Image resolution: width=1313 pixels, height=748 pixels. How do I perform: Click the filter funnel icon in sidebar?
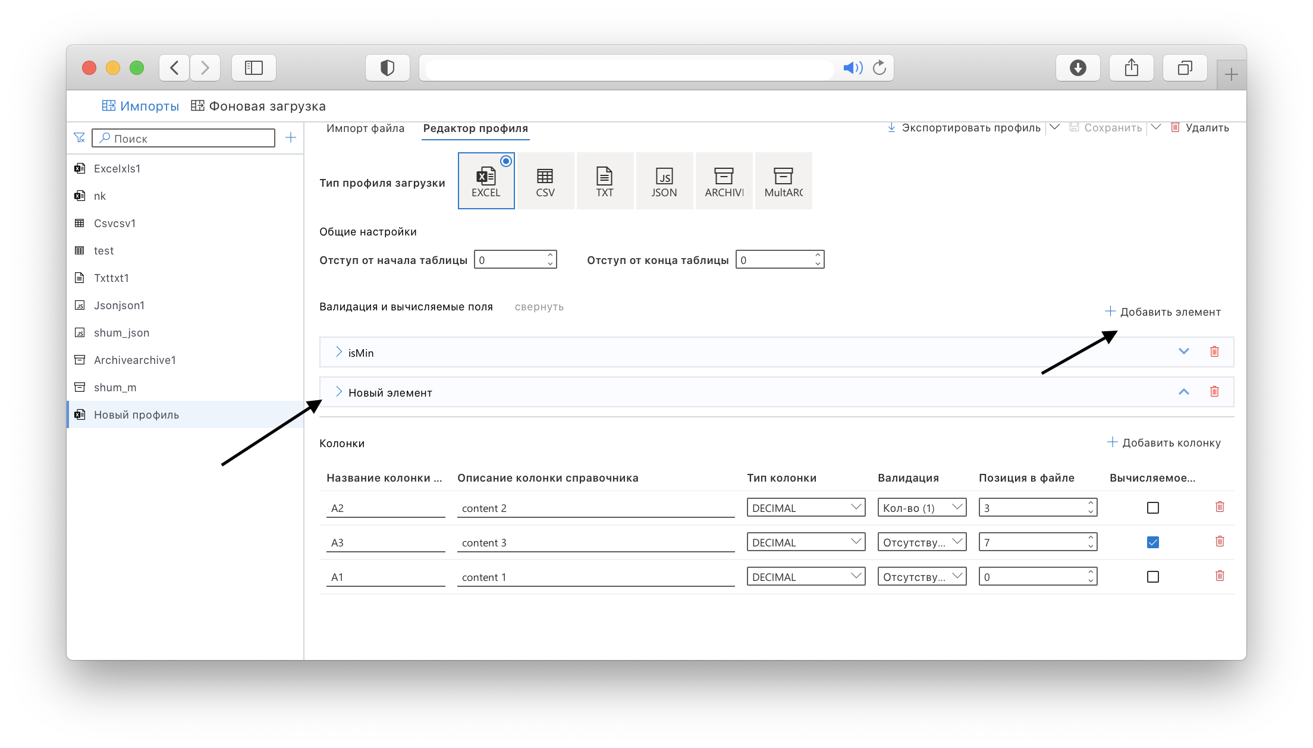79,138
